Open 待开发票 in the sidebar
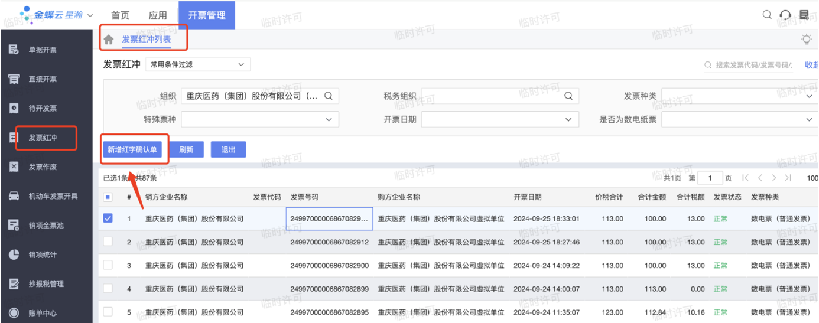The image size is (819, 323). (43, 108)
